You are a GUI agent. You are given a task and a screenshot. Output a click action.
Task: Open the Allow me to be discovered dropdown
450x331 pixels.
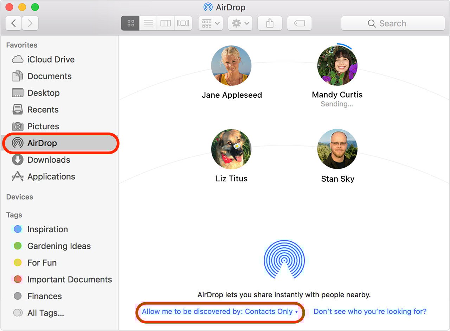pyautogui.click(x=220, y=312)
